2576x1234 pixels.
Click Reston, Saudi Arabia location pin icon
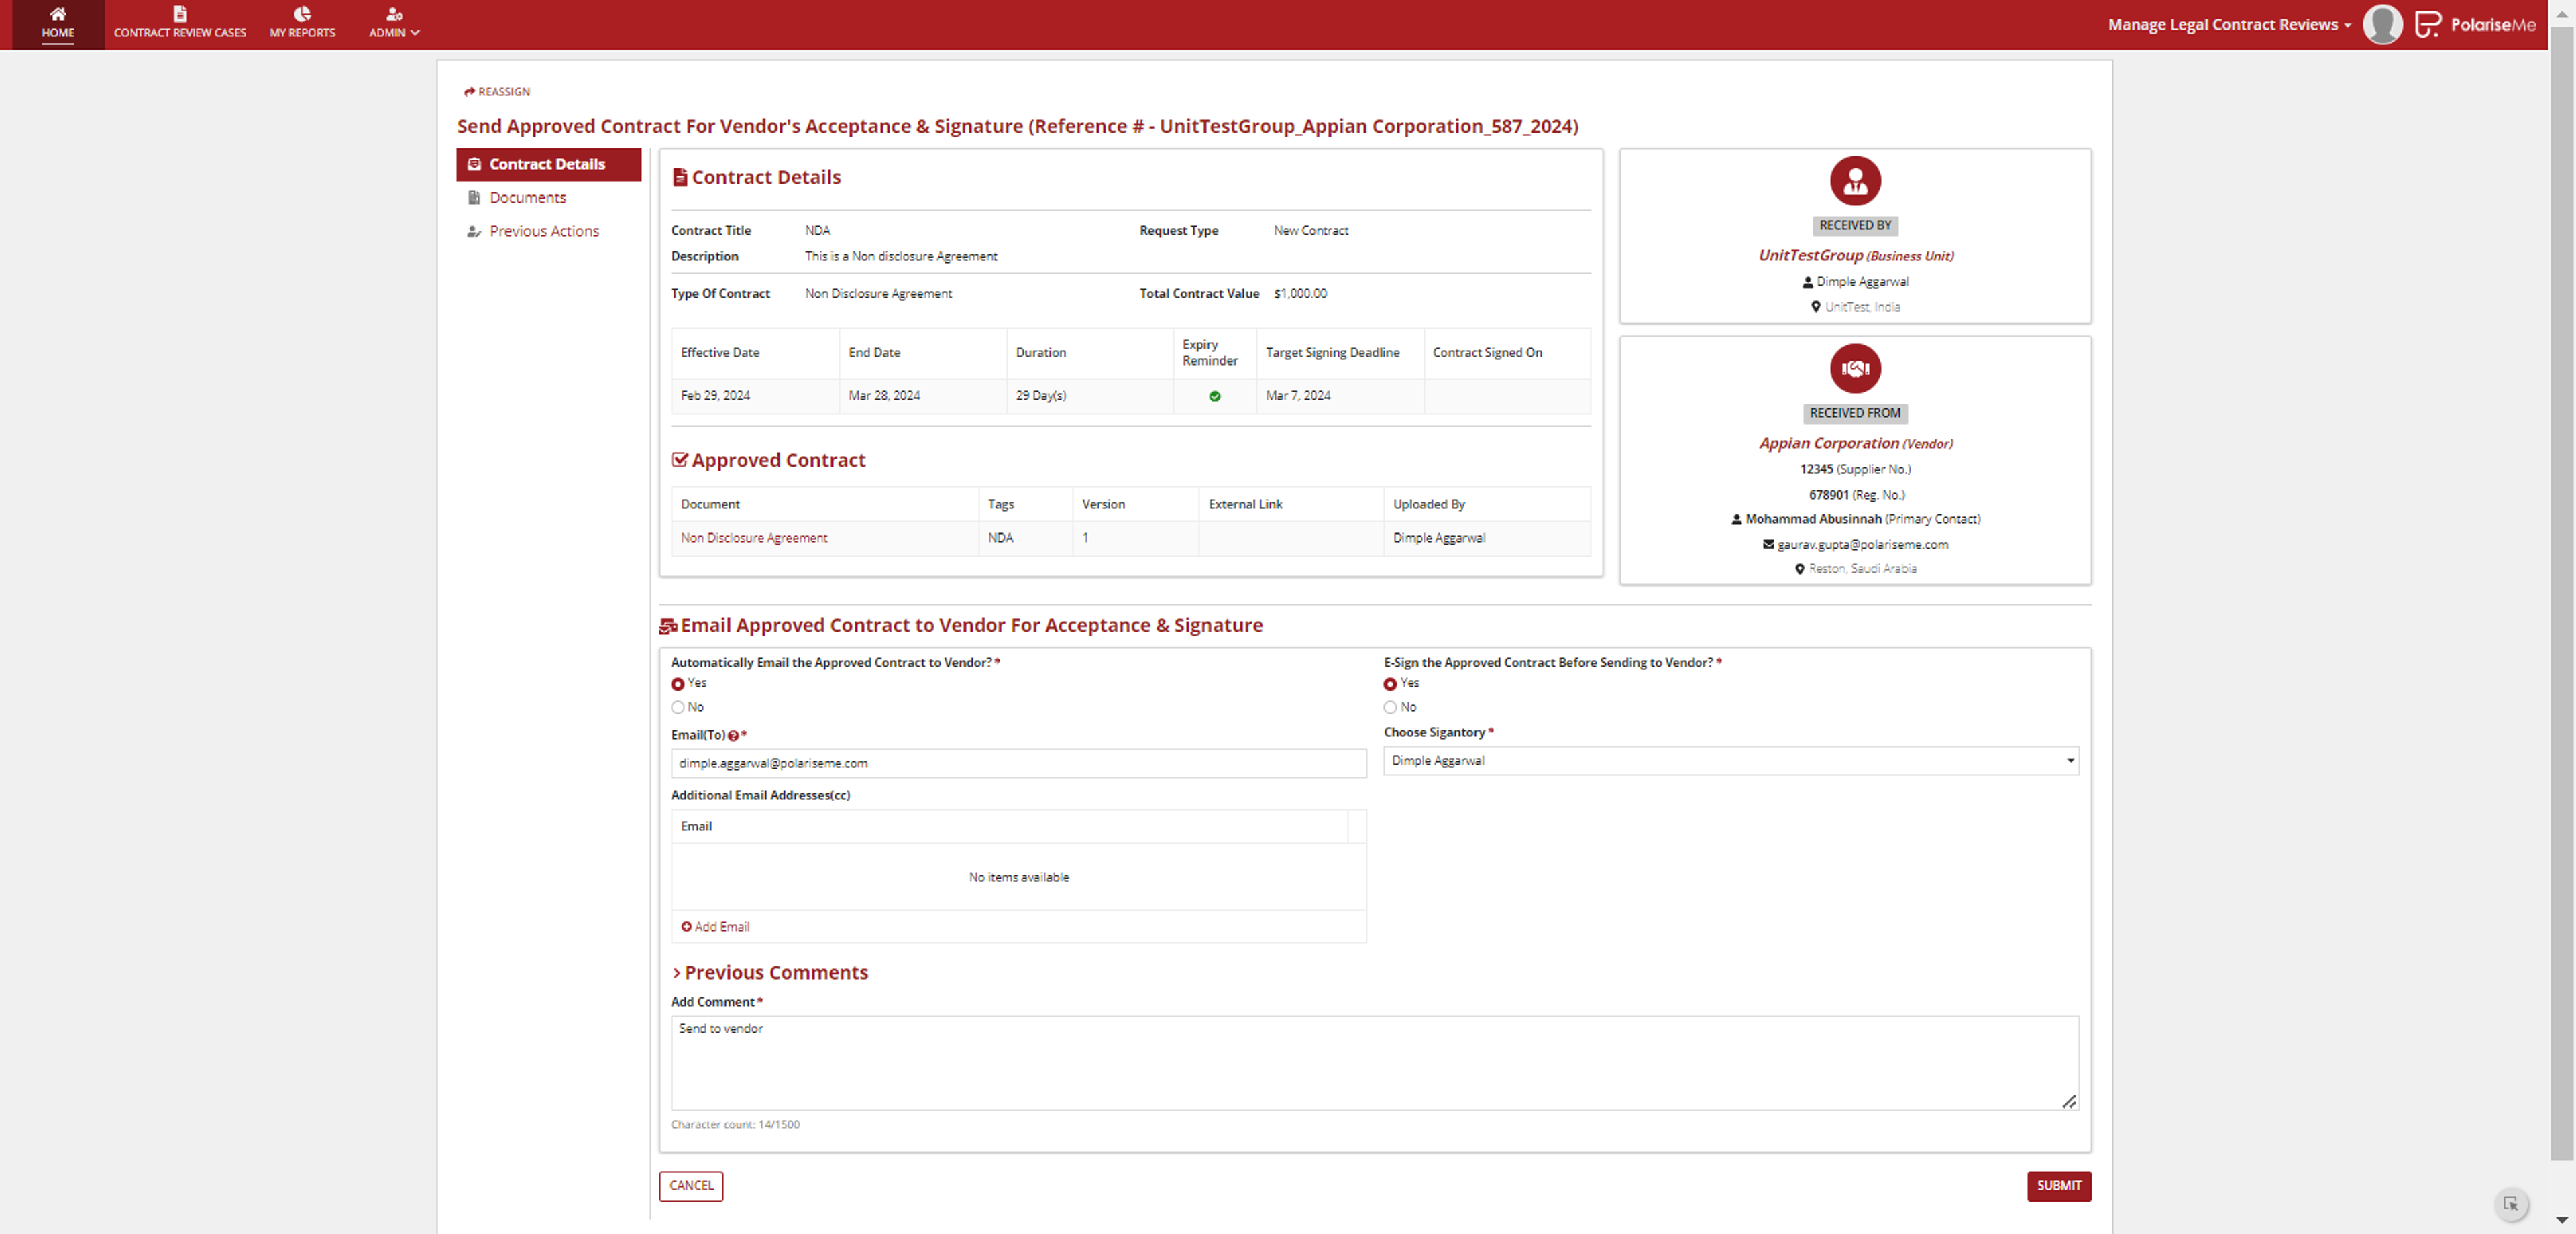pyautogui.click(x=1799, y=569)
